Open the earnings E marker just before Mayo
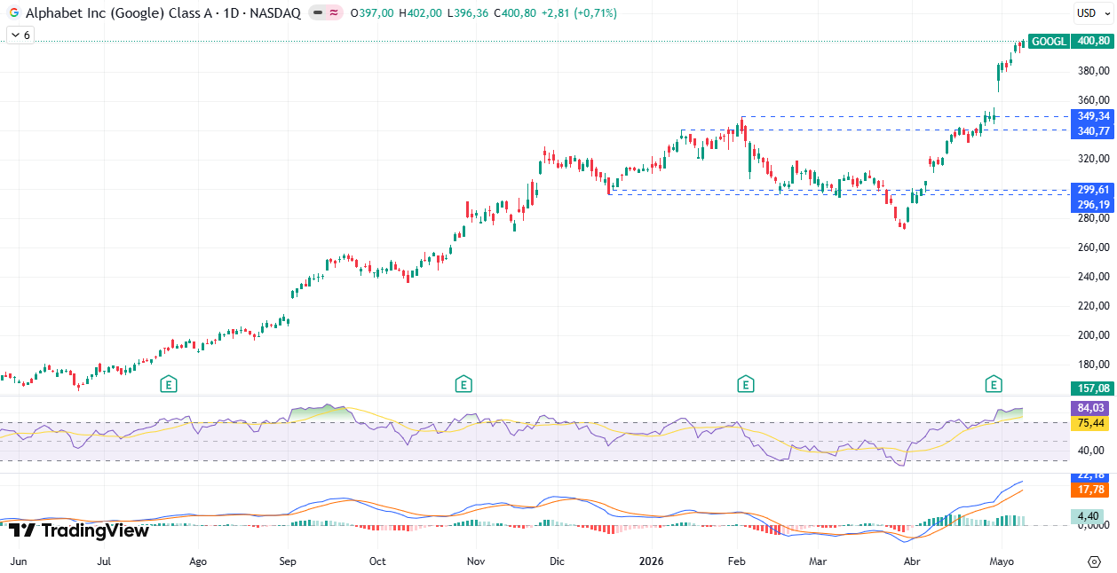This screenshot has width=1117, height=573. click(994, 384)
